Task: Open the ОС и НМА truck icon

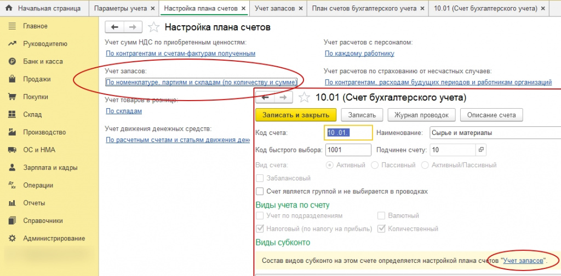Action: (12, 150)
